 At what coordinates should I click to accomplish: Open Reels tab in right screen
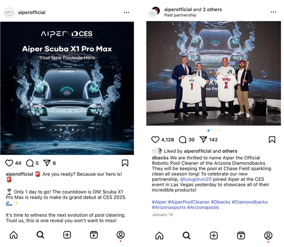[x=241, y=235]
